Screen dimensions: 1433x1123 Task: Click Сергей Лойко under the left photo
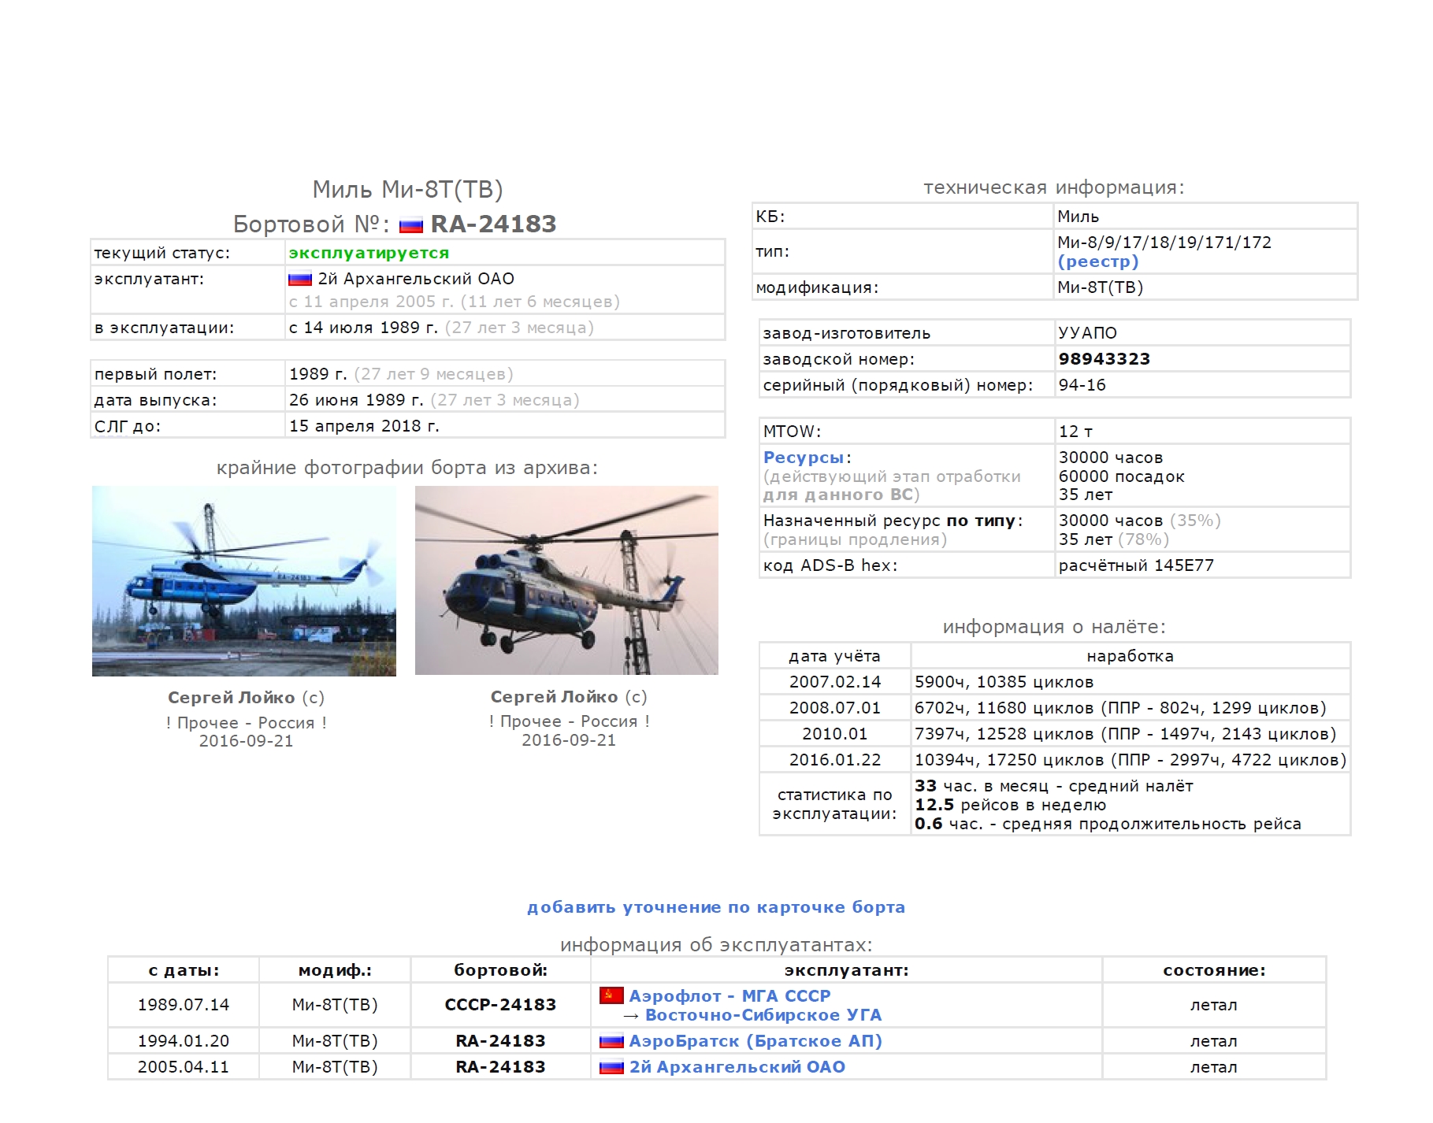coord(231,698)
